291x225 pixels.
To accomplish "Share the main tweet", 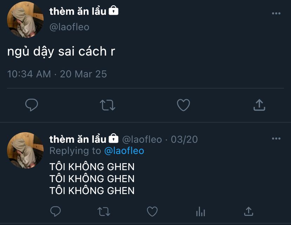I will pyautogui.click(x=259, y=105).
